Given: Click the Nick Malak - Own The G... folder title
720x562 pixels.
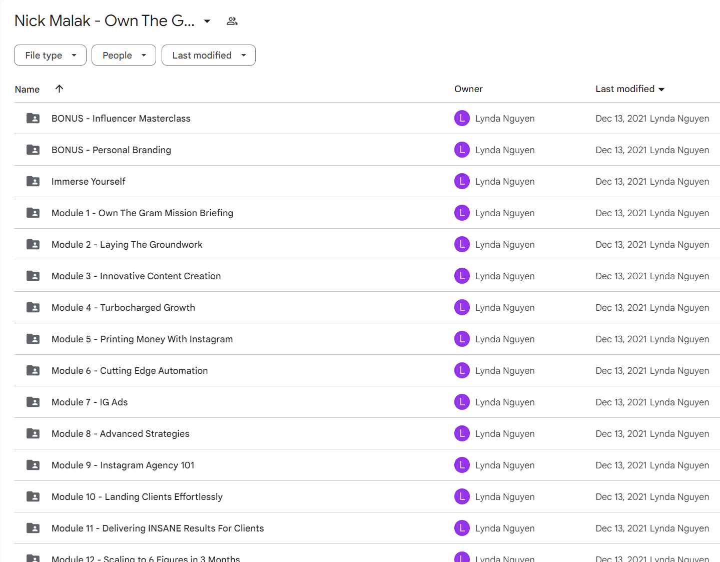Looking at the screenshot, I should click(105, 21).
